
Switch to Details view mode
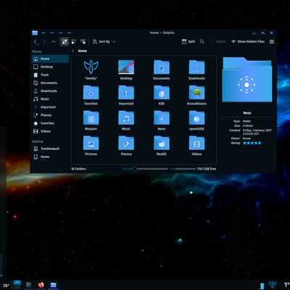[83, 41]
